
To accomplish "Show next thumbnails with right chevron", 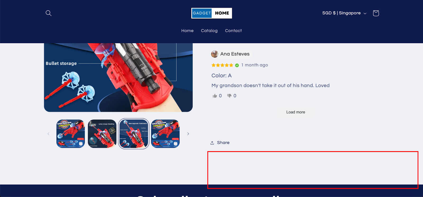I will (188, 134).
